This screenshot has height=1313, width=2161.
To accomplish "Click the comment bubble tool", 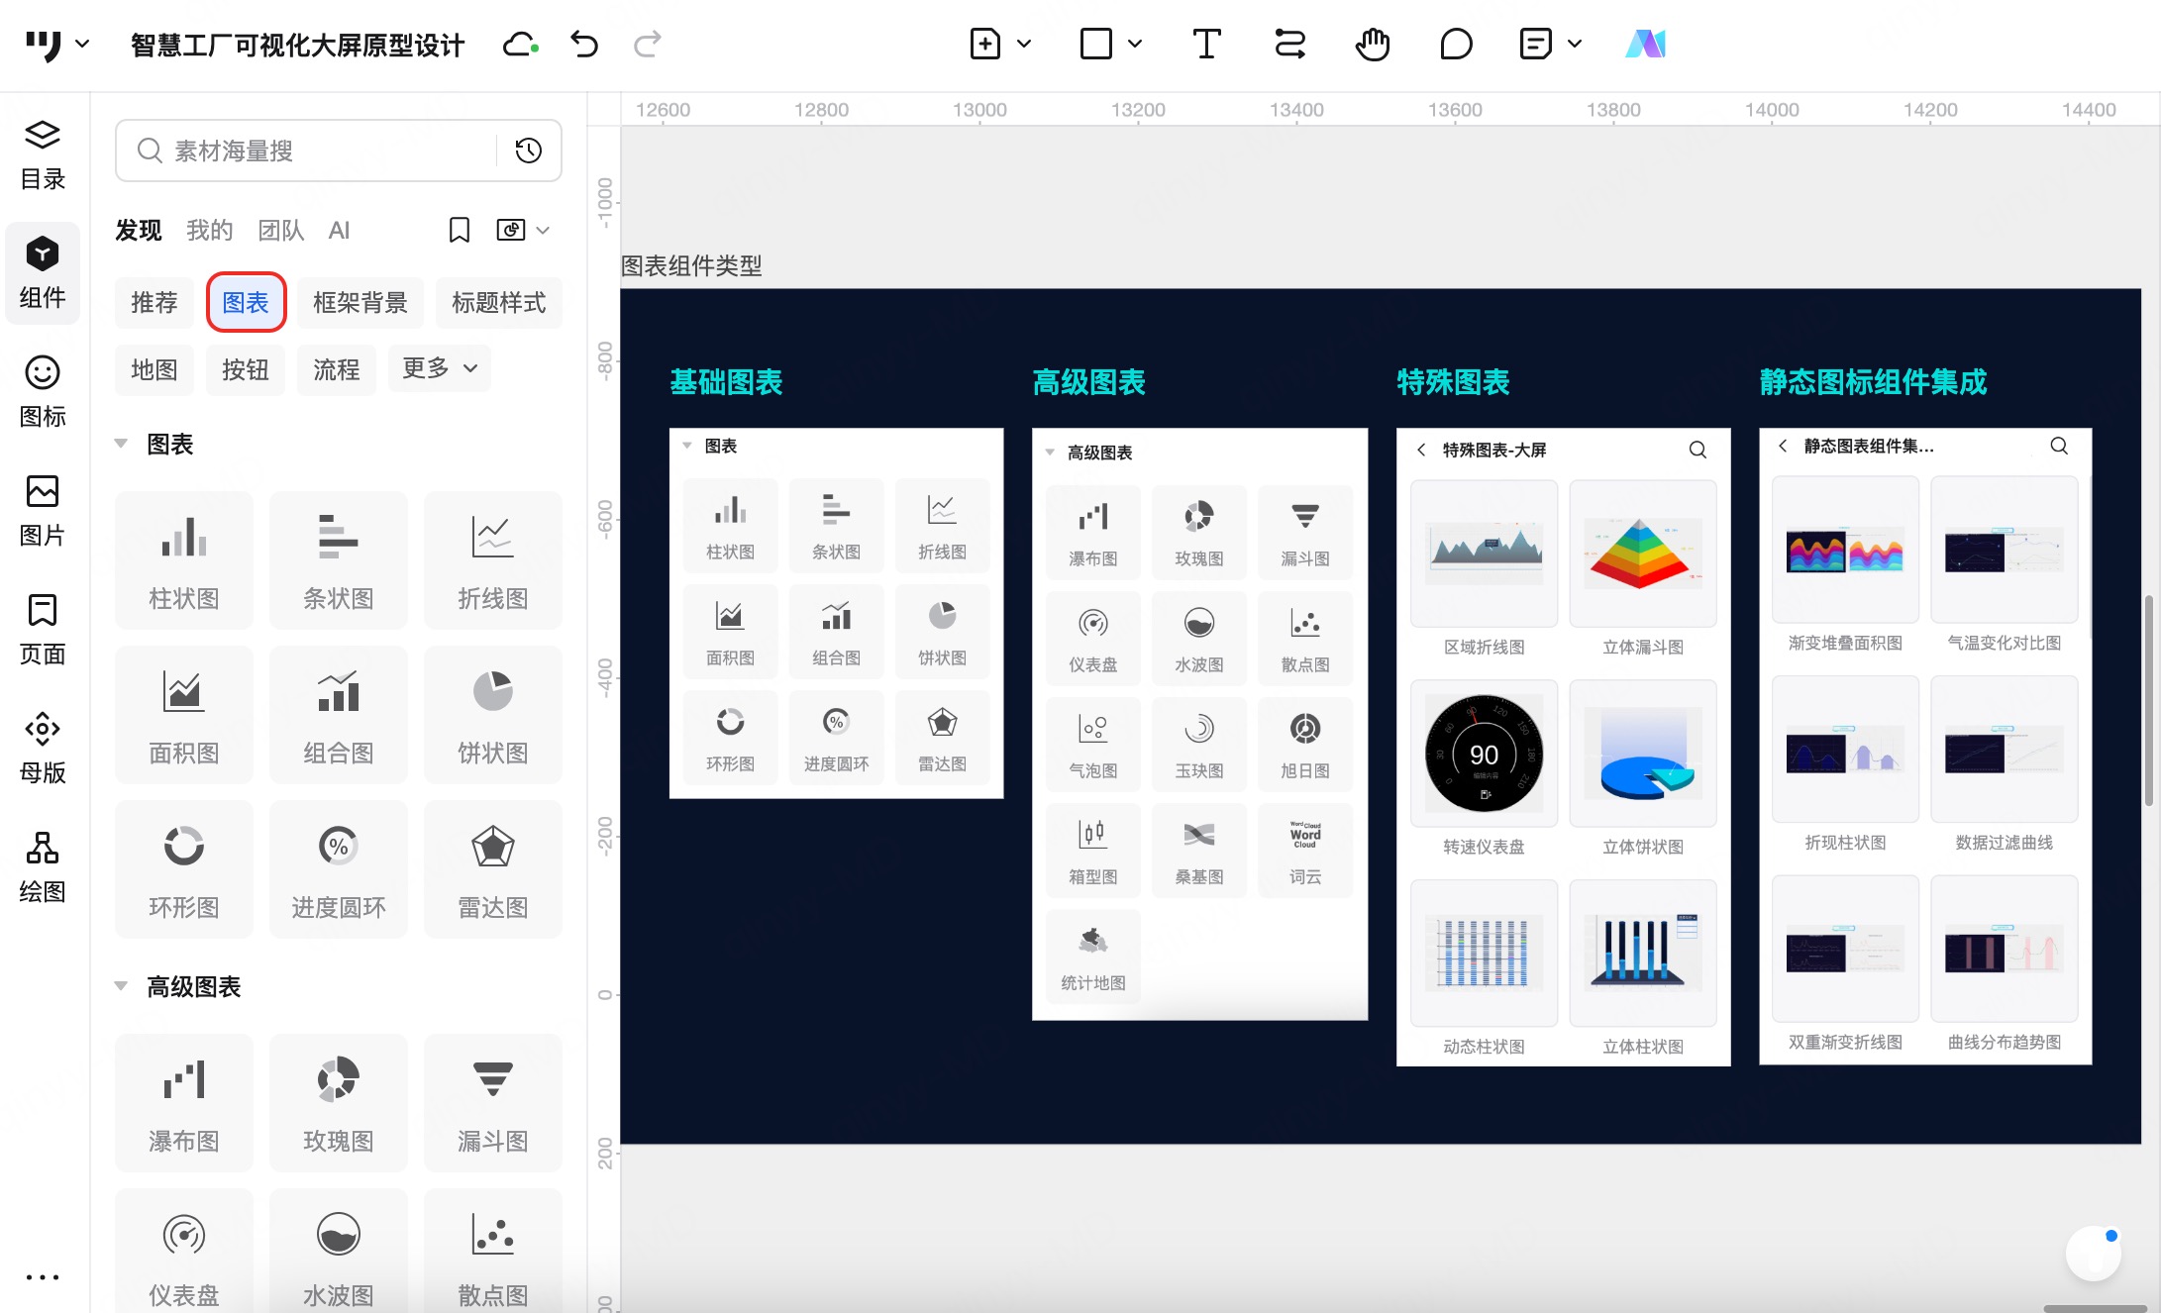I will point(1455,45).
